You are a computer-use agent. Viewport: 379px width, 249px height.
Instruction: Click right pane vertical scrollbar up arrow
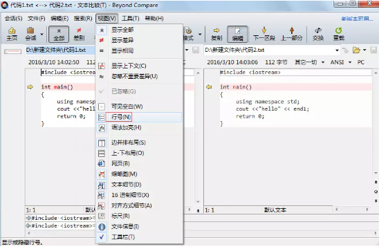[x=376, y=73]
